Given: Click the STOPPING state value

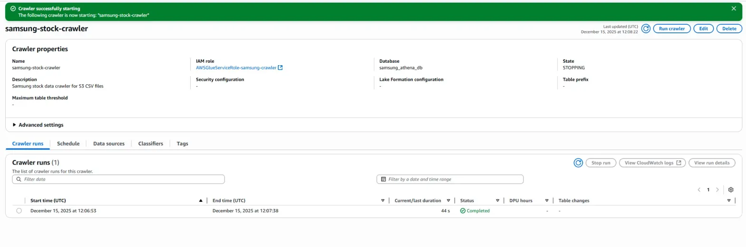Looking at the screenshot, I should pyautogui.click(x=574, y=68).
